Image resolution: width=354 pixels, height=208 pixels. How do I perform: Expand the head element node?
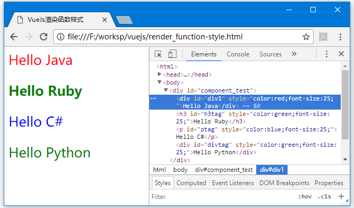(159, 74)
